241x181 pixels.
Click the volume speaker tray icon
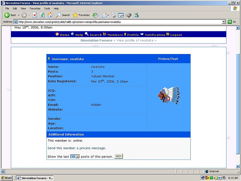(x=220, y=178)
